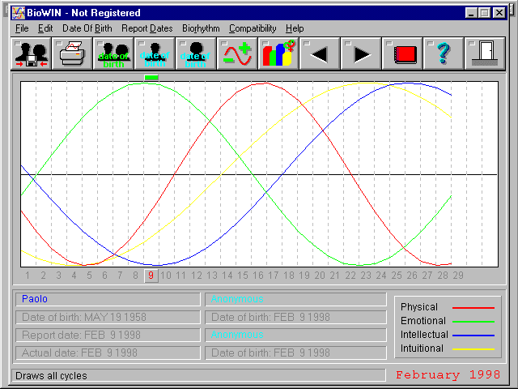
Task: Open the Date Of Birth menu
Action: click(87, 28)
